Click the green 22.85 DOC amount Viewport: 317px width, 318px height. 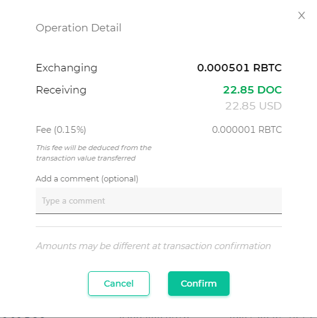click(252, 90)
